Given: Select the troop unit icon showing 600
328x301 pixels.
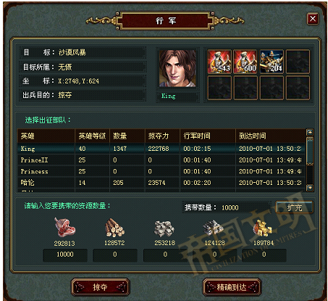Looking at the screenshot, I should click(245, 62).
